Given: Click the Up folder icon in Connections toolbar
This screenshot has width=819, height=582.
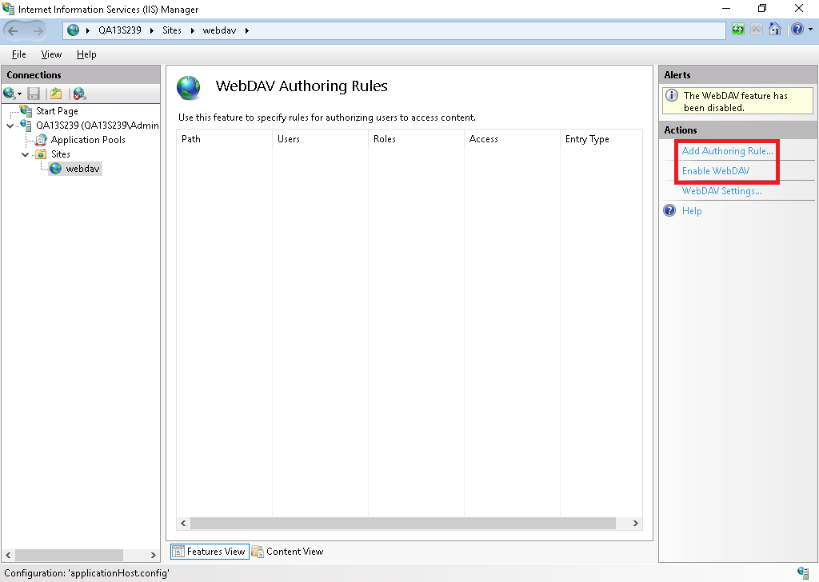Looking at the screenshot, I should point(54,94).
